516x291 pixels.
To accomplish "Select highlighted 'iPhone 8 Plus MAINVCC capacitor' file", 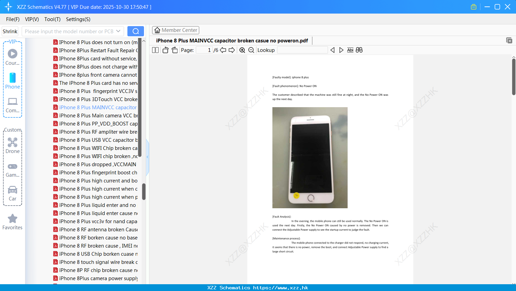I will (96, 108).
